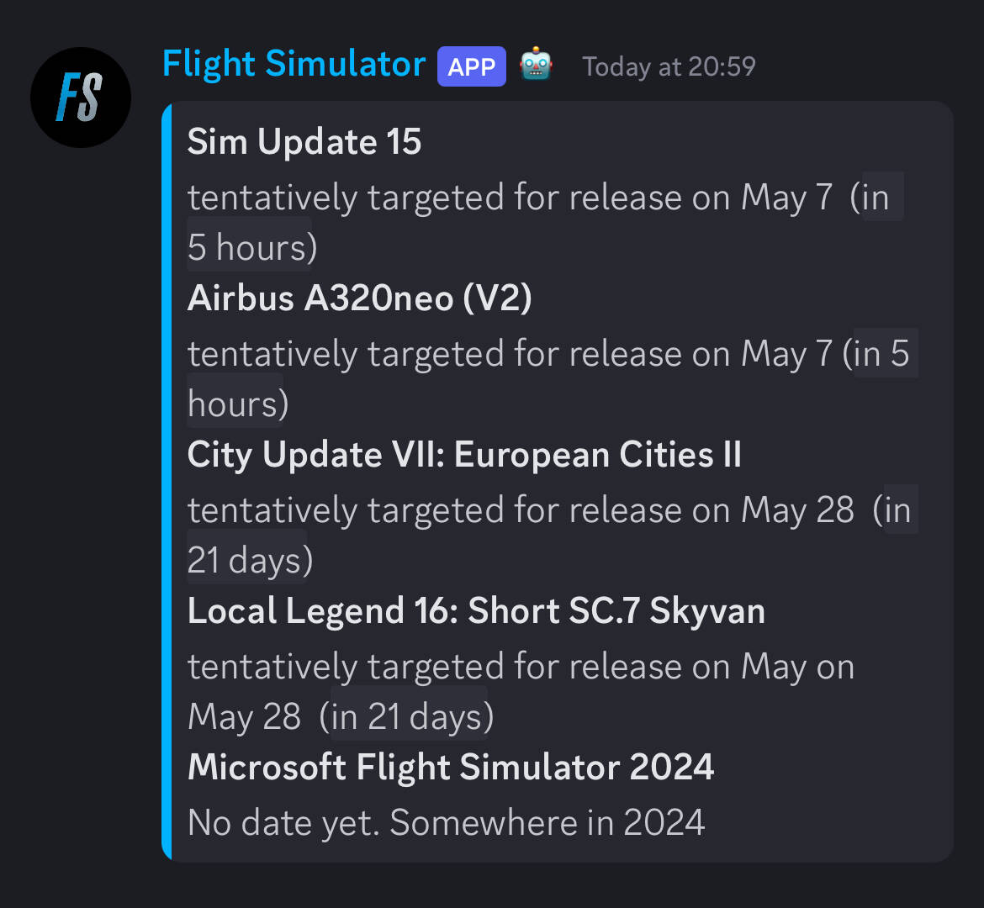Click the "Today at 20:59" timestamp

(669, 67)
